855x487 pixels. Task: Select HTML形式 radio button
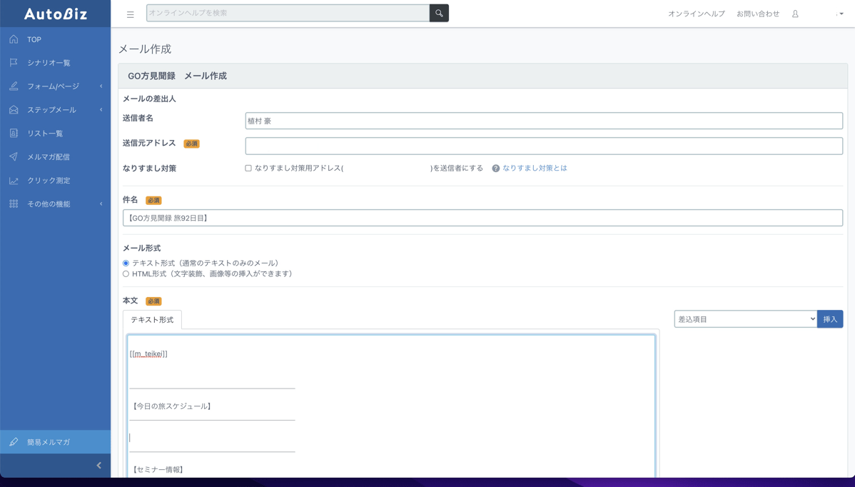[x=126, y=273]
